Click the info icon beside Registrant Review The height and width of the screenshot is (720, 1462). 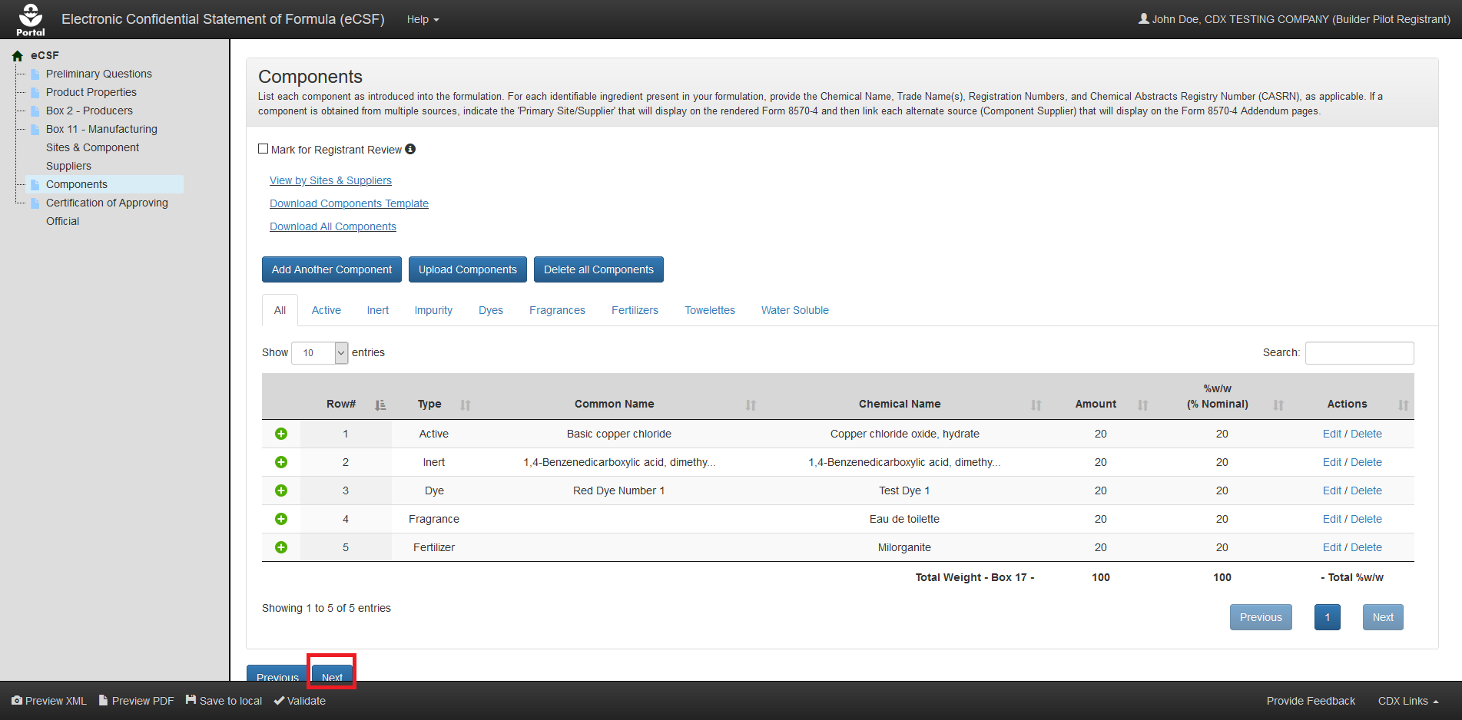tap(410, 149)
